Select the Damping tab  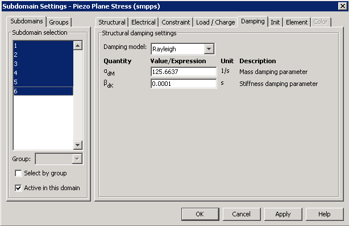tap(253, 22)
